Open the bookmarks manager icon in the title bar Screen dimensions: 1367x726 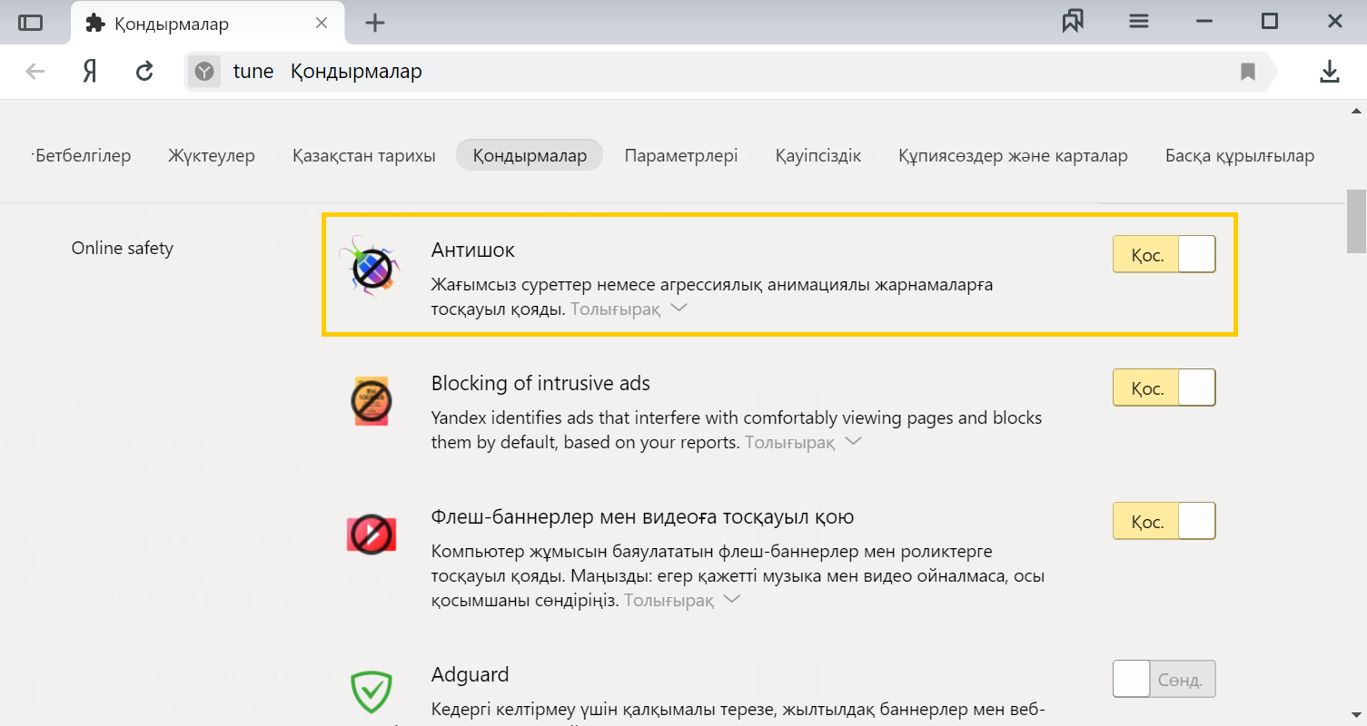[x=1073, y=22]
